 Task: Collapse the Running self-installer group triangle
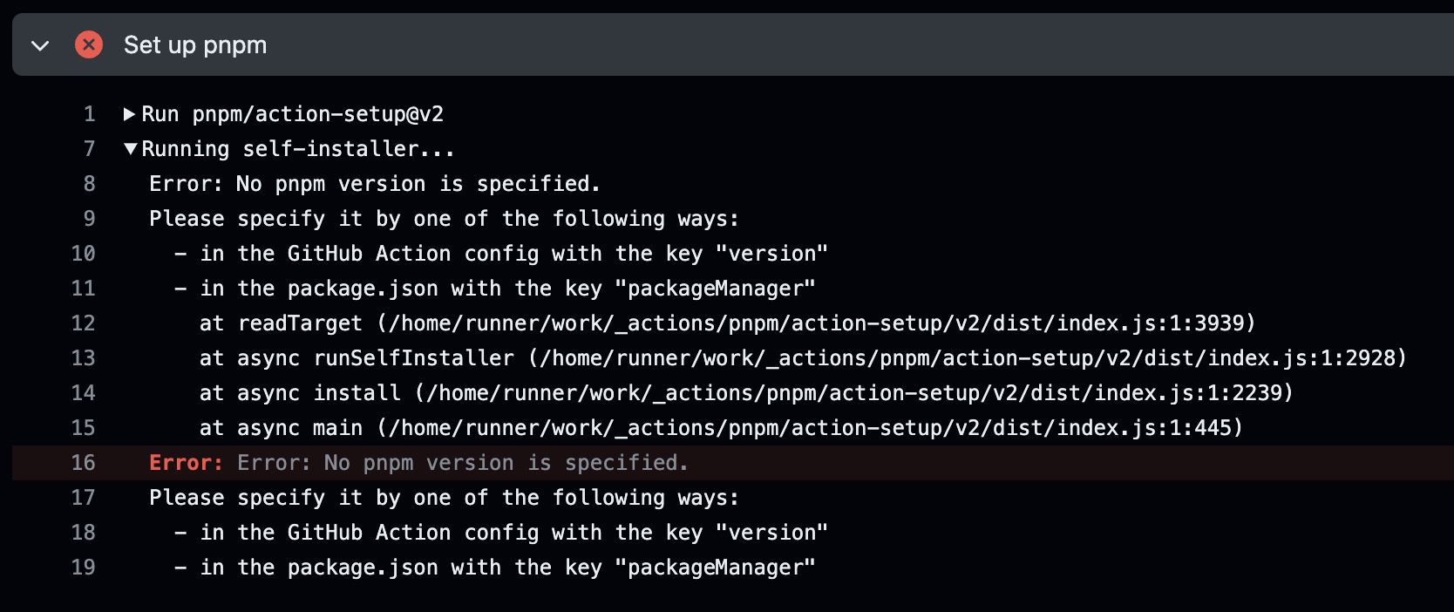pyautogui.click(x=130, y=149)
